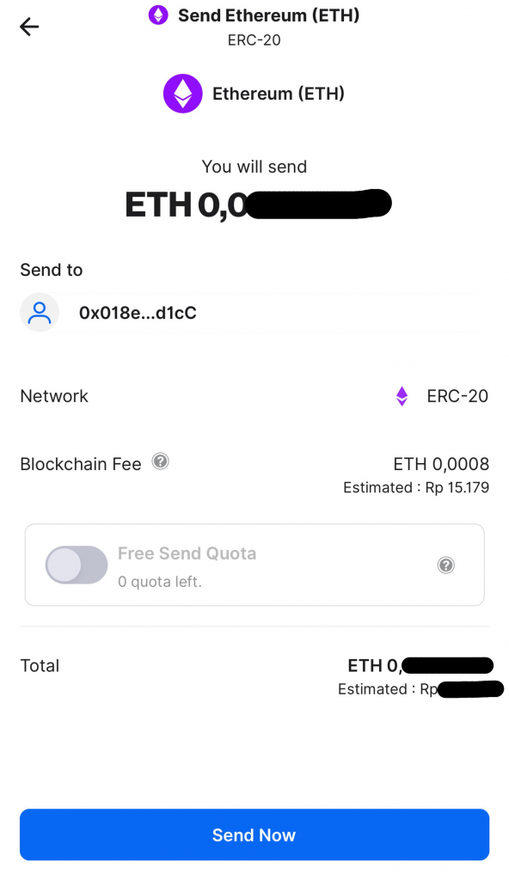The height and width of the screenshot is (880, 509).
Task: Click the Free Send Quota label
Action: [187, 553]
